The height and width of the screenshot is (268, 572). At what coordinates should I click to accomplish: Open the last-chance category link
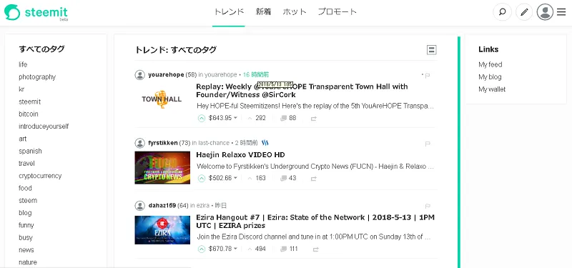(x=213, y=143)
